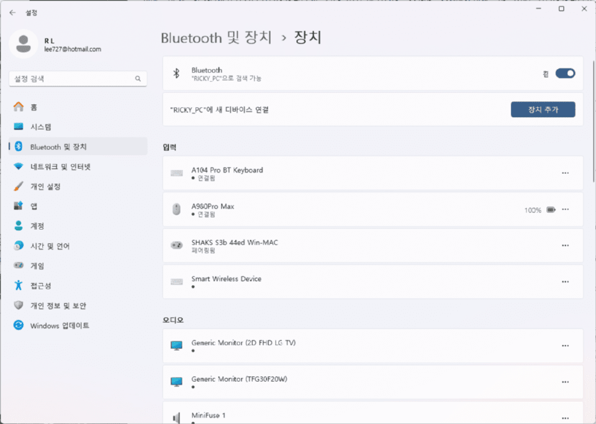Viewport: 596px width, 424px height.
Task: Click the 장치 추가 button
Action: [543, 109]
